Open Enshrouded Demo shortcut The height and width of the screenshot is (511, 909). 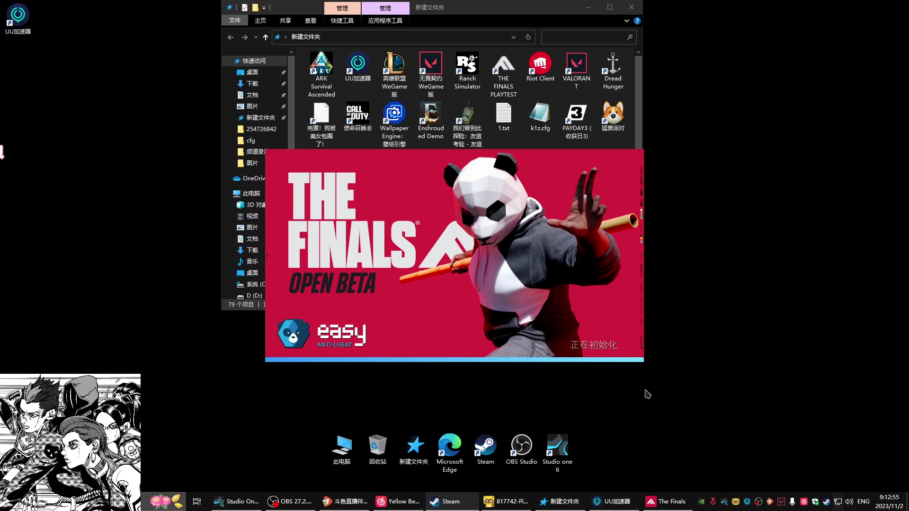pos(431,120)
